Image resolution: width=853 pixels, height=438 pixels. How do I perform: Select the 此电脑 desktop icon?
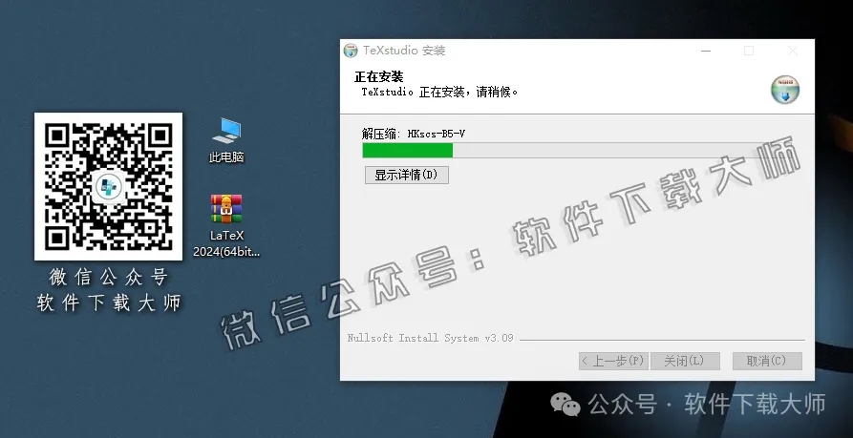tap(226, 140)
